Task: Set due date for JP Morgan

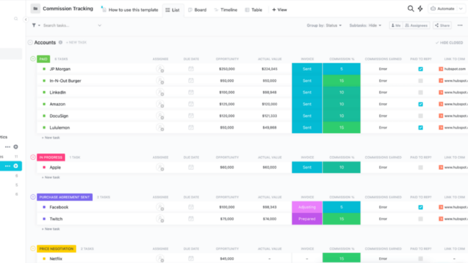Action: click(191, 69)
